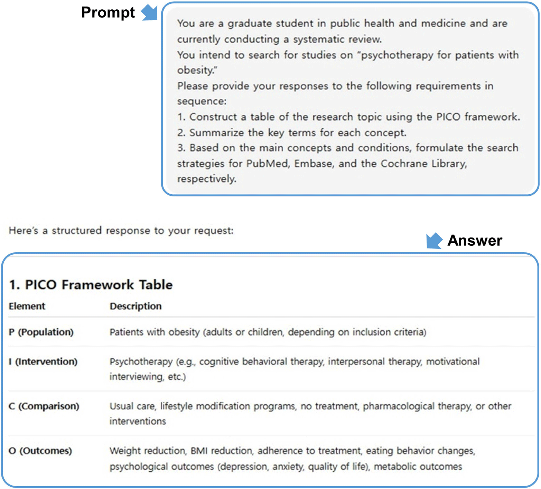Click the "Description" column header

[136, 306]
